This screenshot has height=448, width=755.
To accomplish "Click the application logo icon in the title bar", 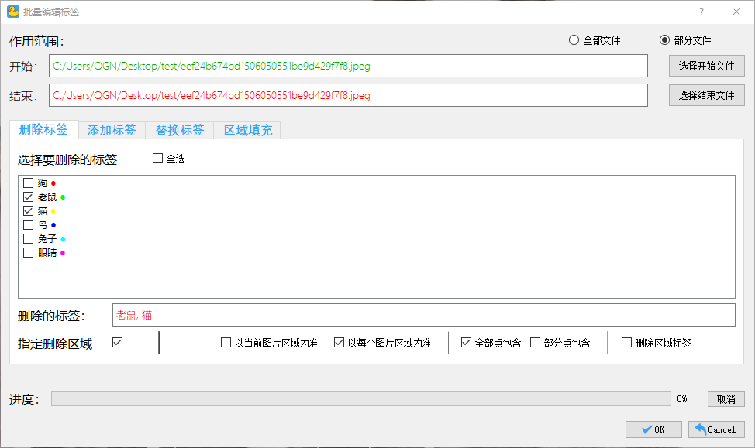I will [x=13, y=12].
